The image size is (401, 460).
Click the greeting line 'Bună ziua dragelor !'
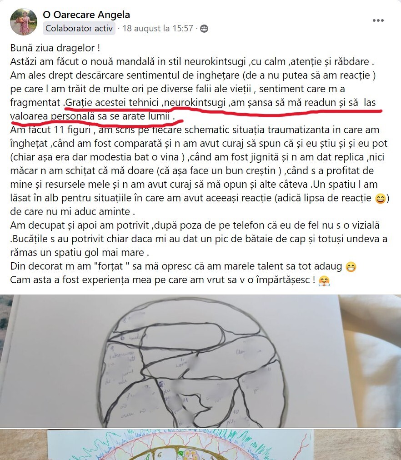pos(55,48)
